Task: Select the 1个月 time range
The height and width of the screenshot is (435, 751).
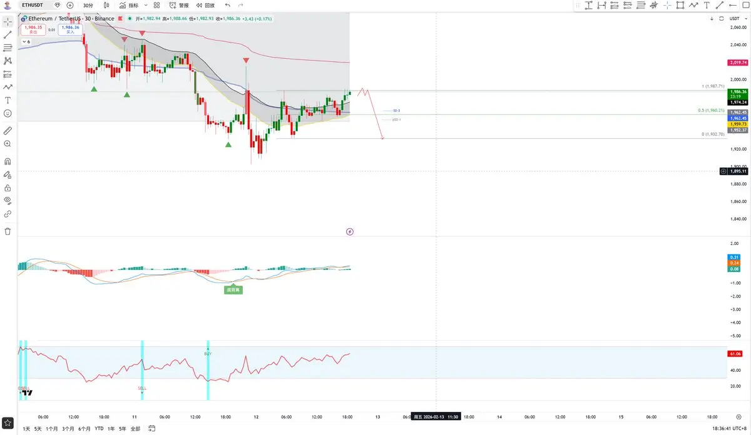Action: pos(52,429)
